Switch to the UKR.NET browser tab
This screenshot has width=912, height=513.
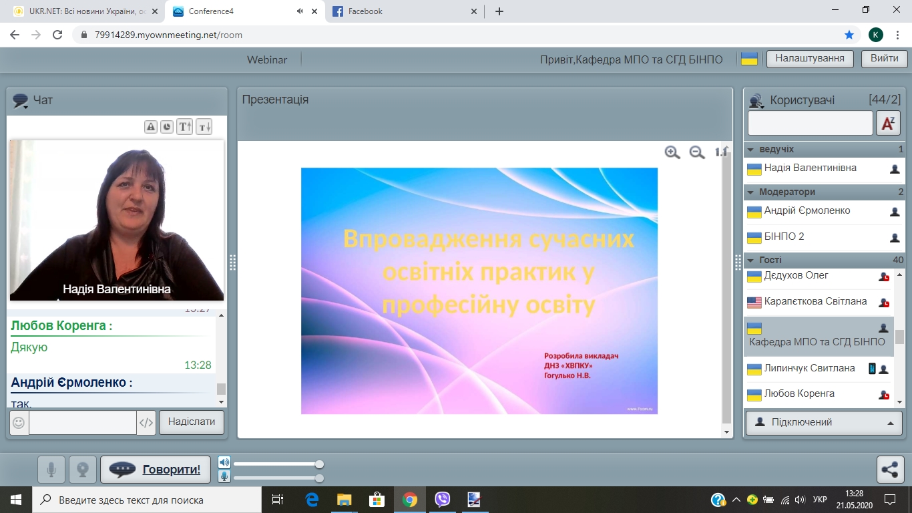click(x=80, y=11)
